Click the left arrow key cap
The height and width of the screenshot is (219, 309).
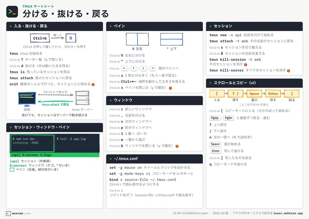point(124,69)
